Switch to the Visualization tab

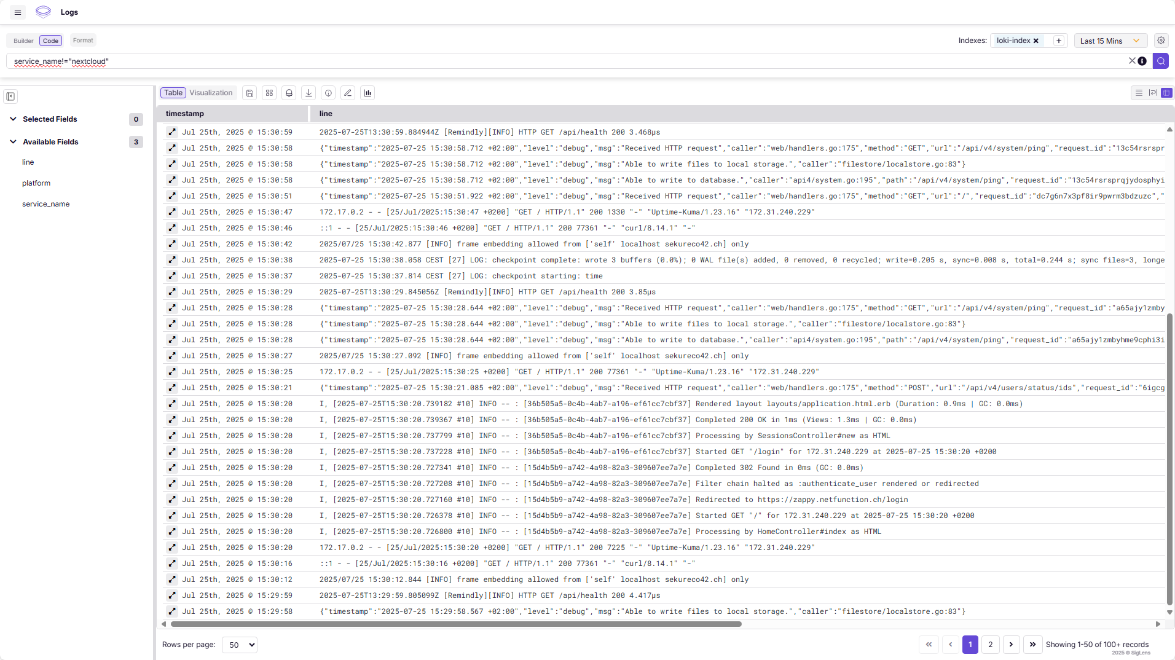tap(210, 92)
